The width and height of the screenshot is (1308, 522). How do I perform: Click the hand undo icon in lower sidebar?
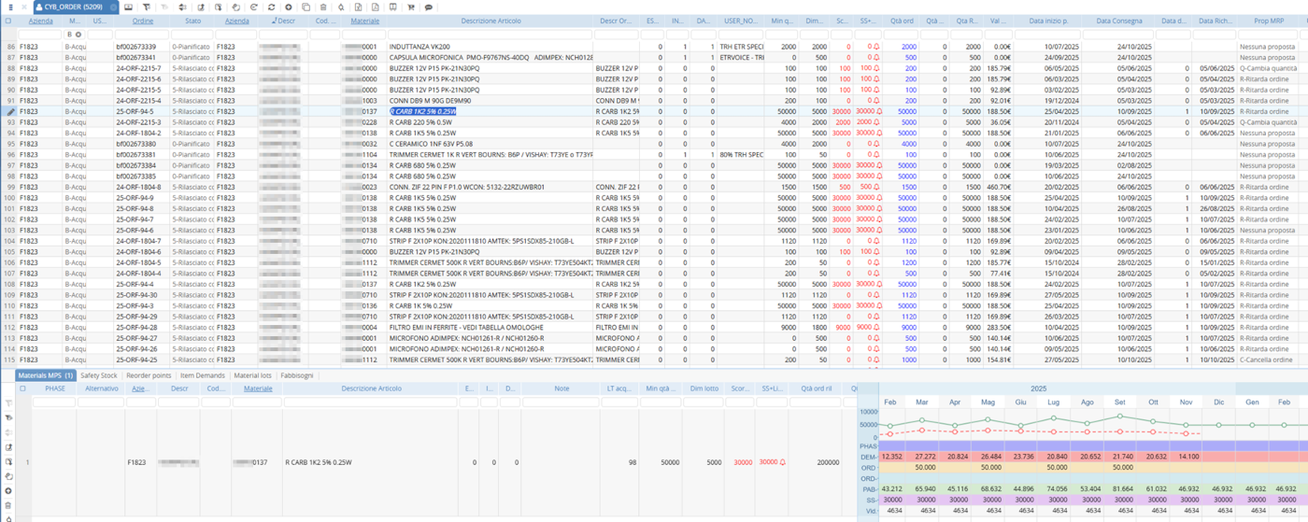[8, 476]
